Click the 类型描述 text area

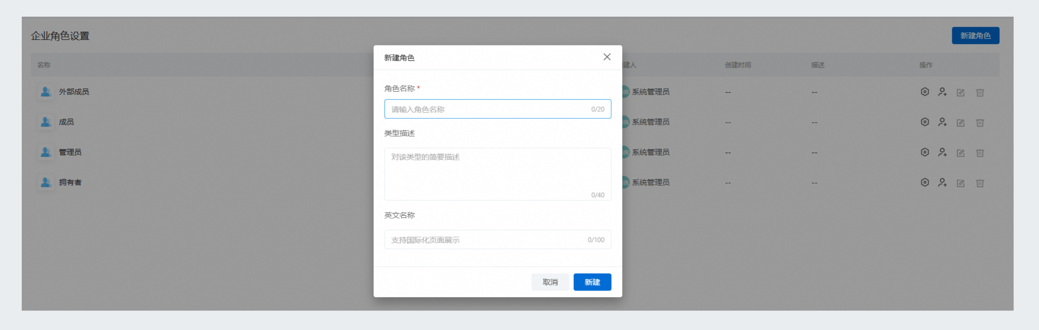click(x=498, y=174)
